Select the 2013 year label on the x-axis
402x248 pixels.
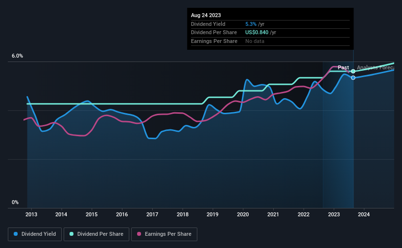[31, 214]
